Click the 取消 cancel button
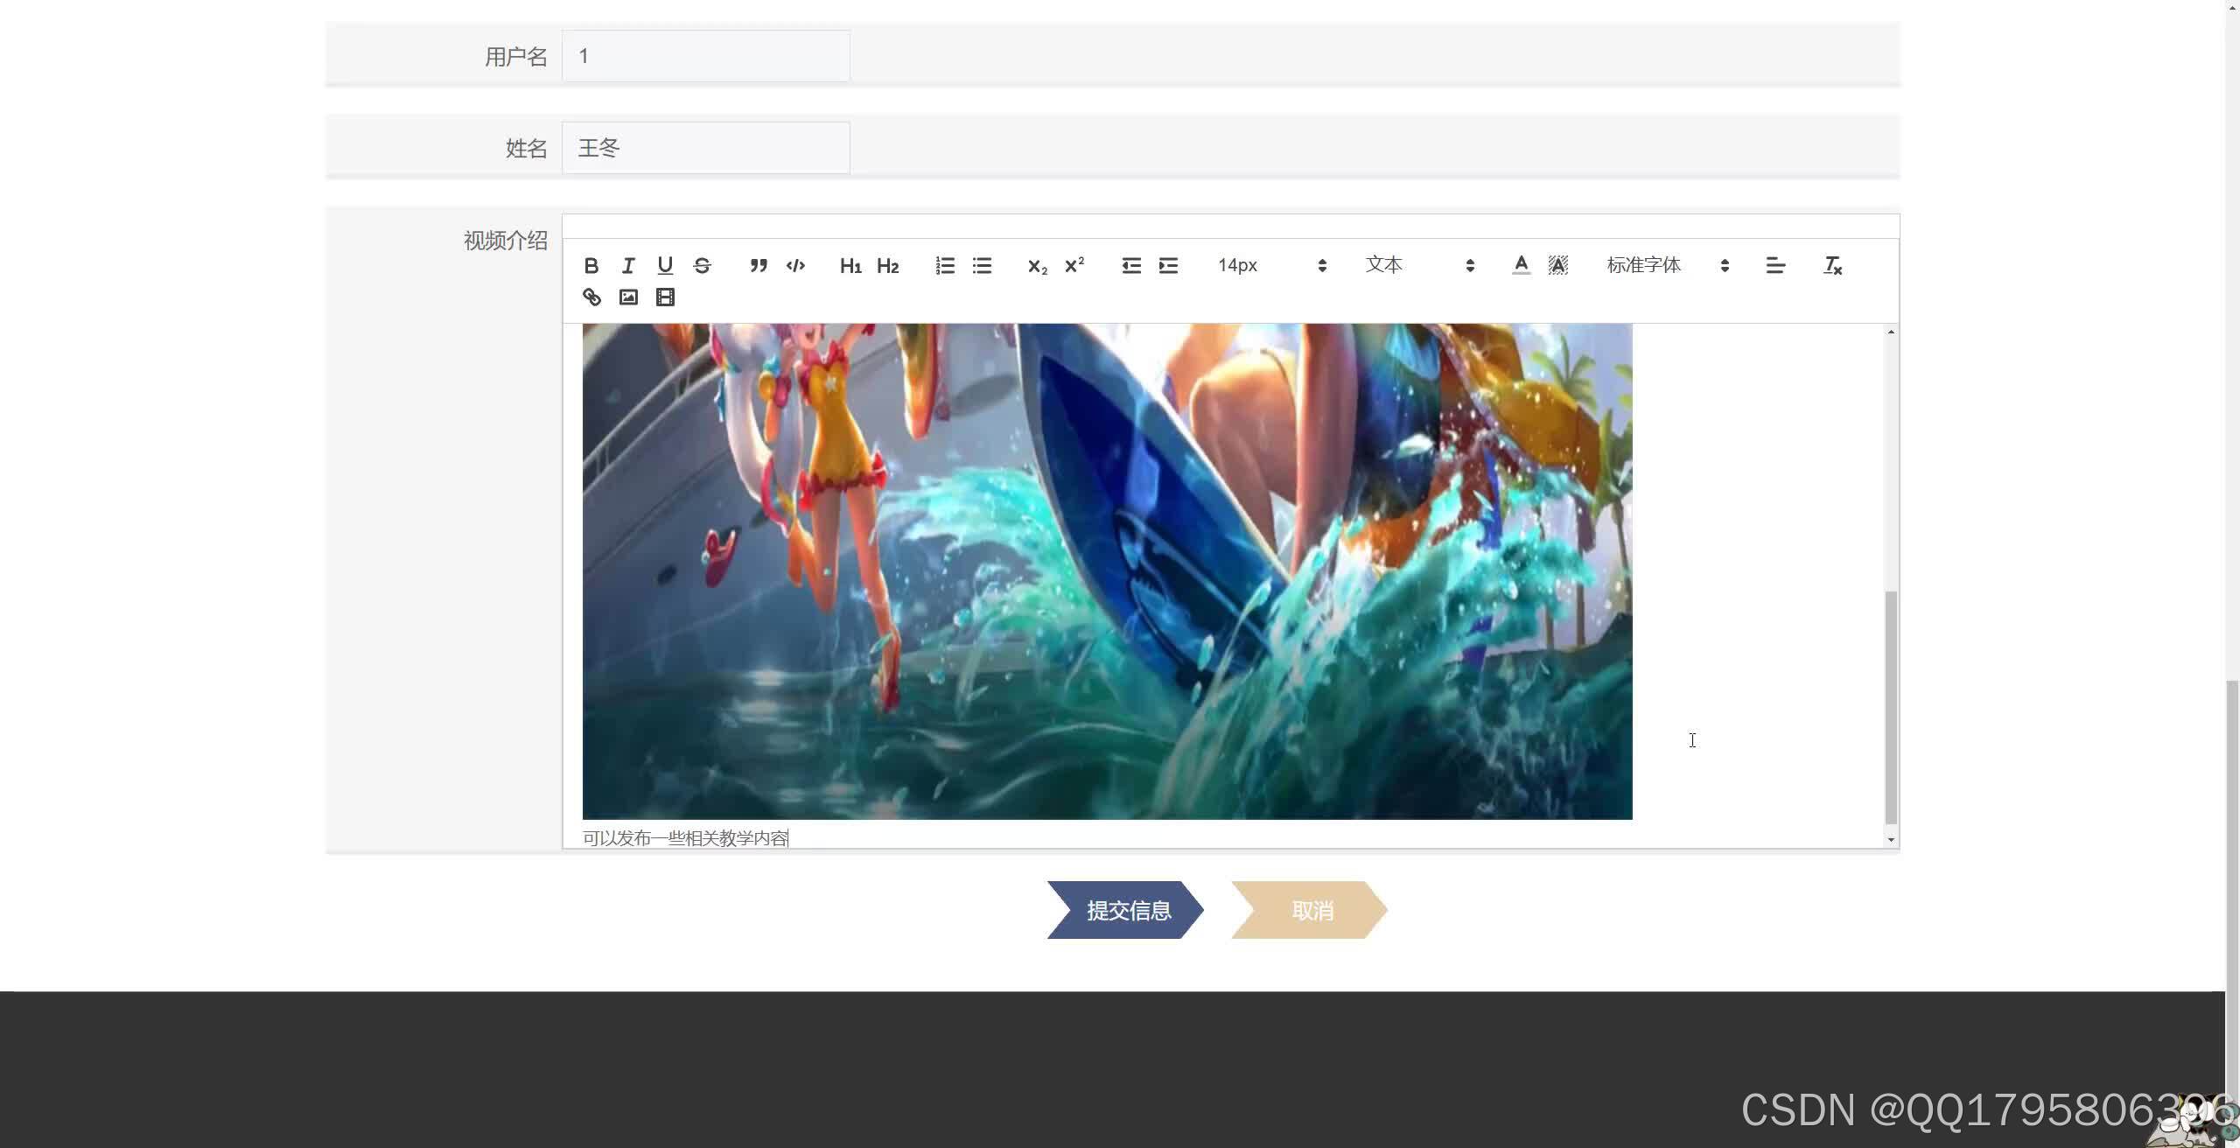Image resolution: width=2240 pixels, height=1148 pixels. pos(1312,910)
